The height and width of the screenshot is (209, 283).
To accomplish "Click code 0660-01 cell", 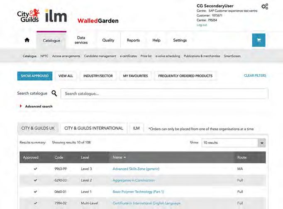I will [61, 192].
